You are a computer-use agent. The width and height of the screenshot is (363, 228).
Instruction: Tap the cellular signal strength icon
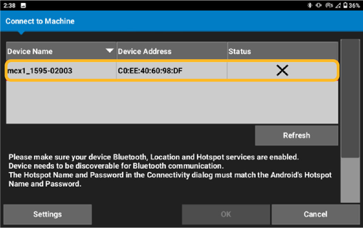337,6
